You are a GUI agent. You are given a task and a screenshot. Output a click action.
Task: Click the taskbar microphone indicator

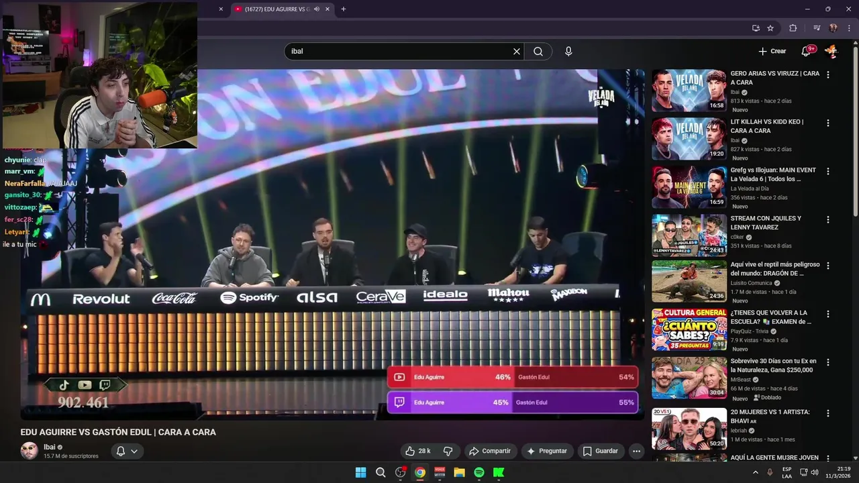point(770,472)
